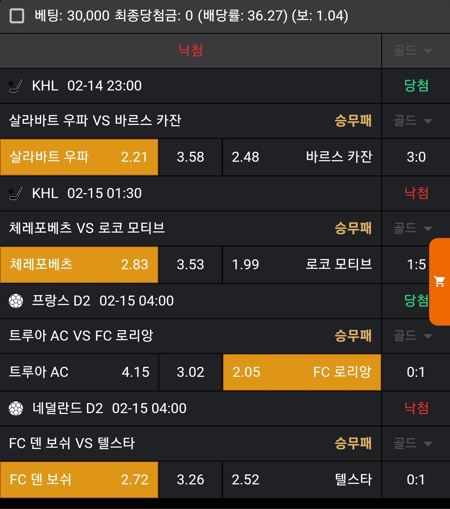The width and height of the screenshot is (450, 509).
Task: Expand the 골드 dropdown for 살라바트 우파 match
Action: [x=413, y=121]
